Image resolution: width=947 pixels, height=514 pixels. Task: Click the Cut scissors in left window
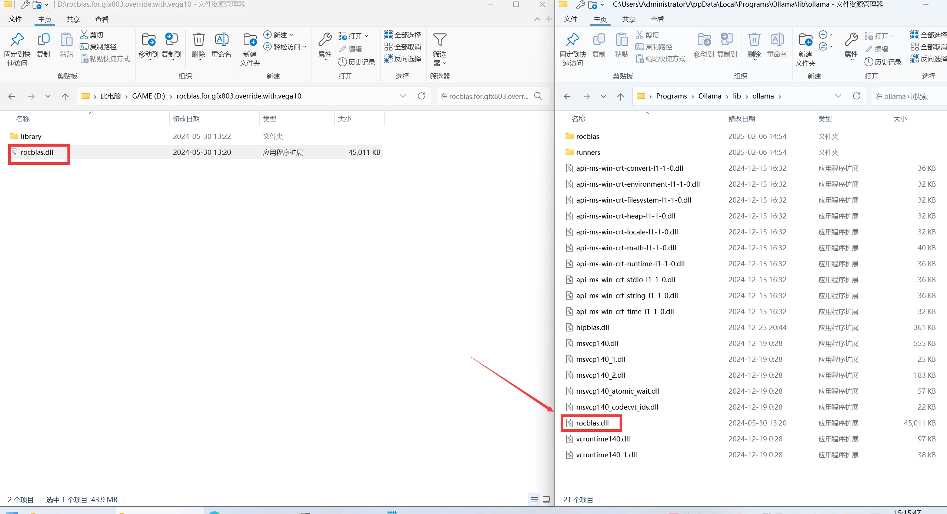[x=84, y=35]
